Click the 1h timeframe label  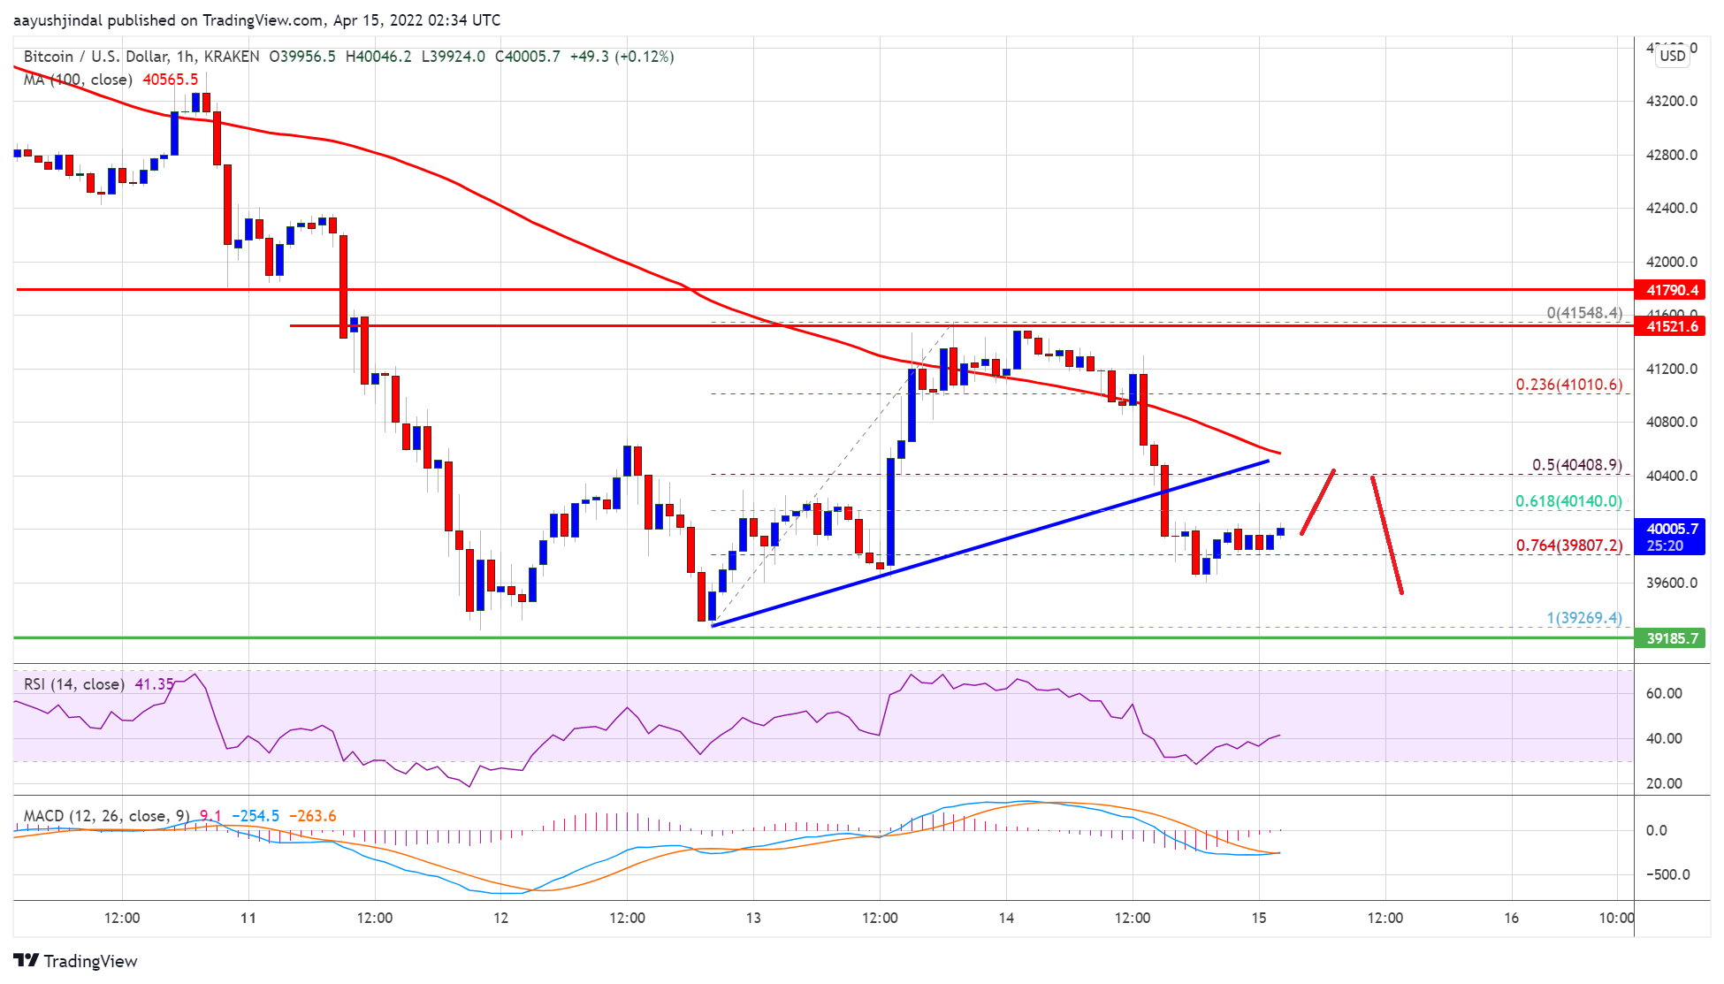point(185,57)
